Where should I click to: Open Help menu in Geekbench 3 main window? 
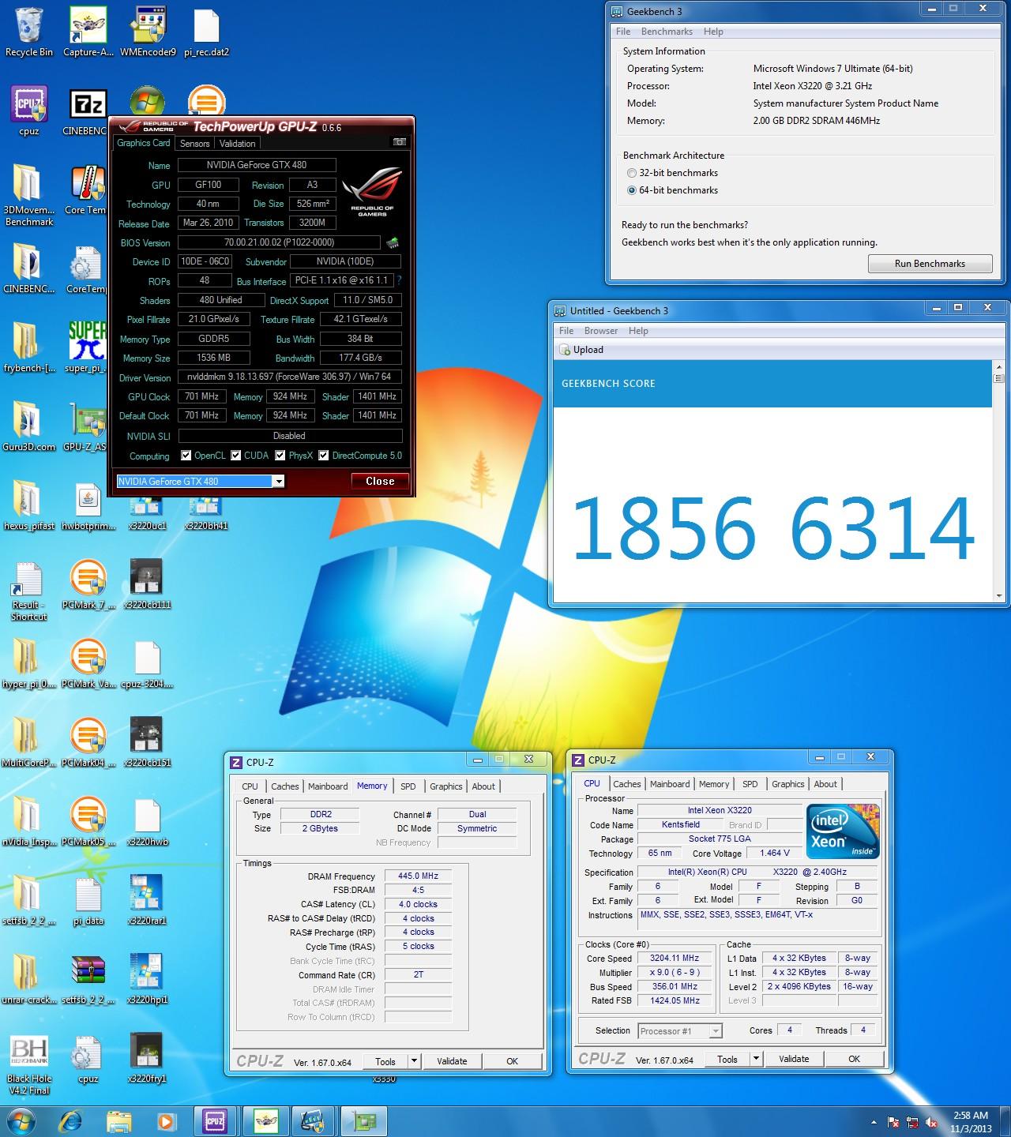click(713, 32)
